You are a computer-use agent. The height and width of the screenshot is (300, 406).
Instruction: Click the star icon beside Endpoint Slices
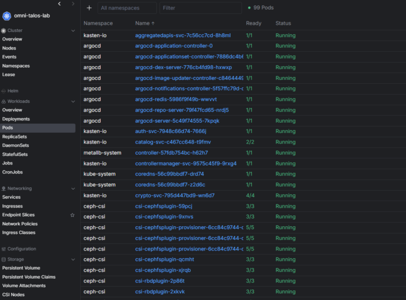(x=73, y=215)
